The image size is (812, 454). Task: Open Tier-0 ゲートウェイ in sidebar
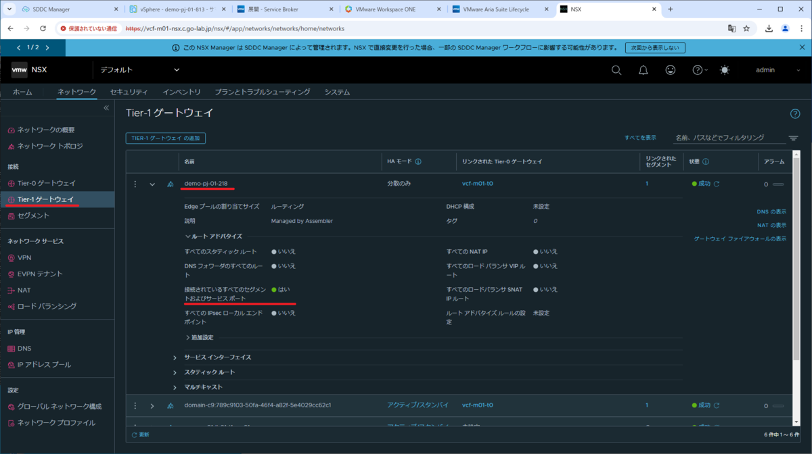[x=46, y=183]
